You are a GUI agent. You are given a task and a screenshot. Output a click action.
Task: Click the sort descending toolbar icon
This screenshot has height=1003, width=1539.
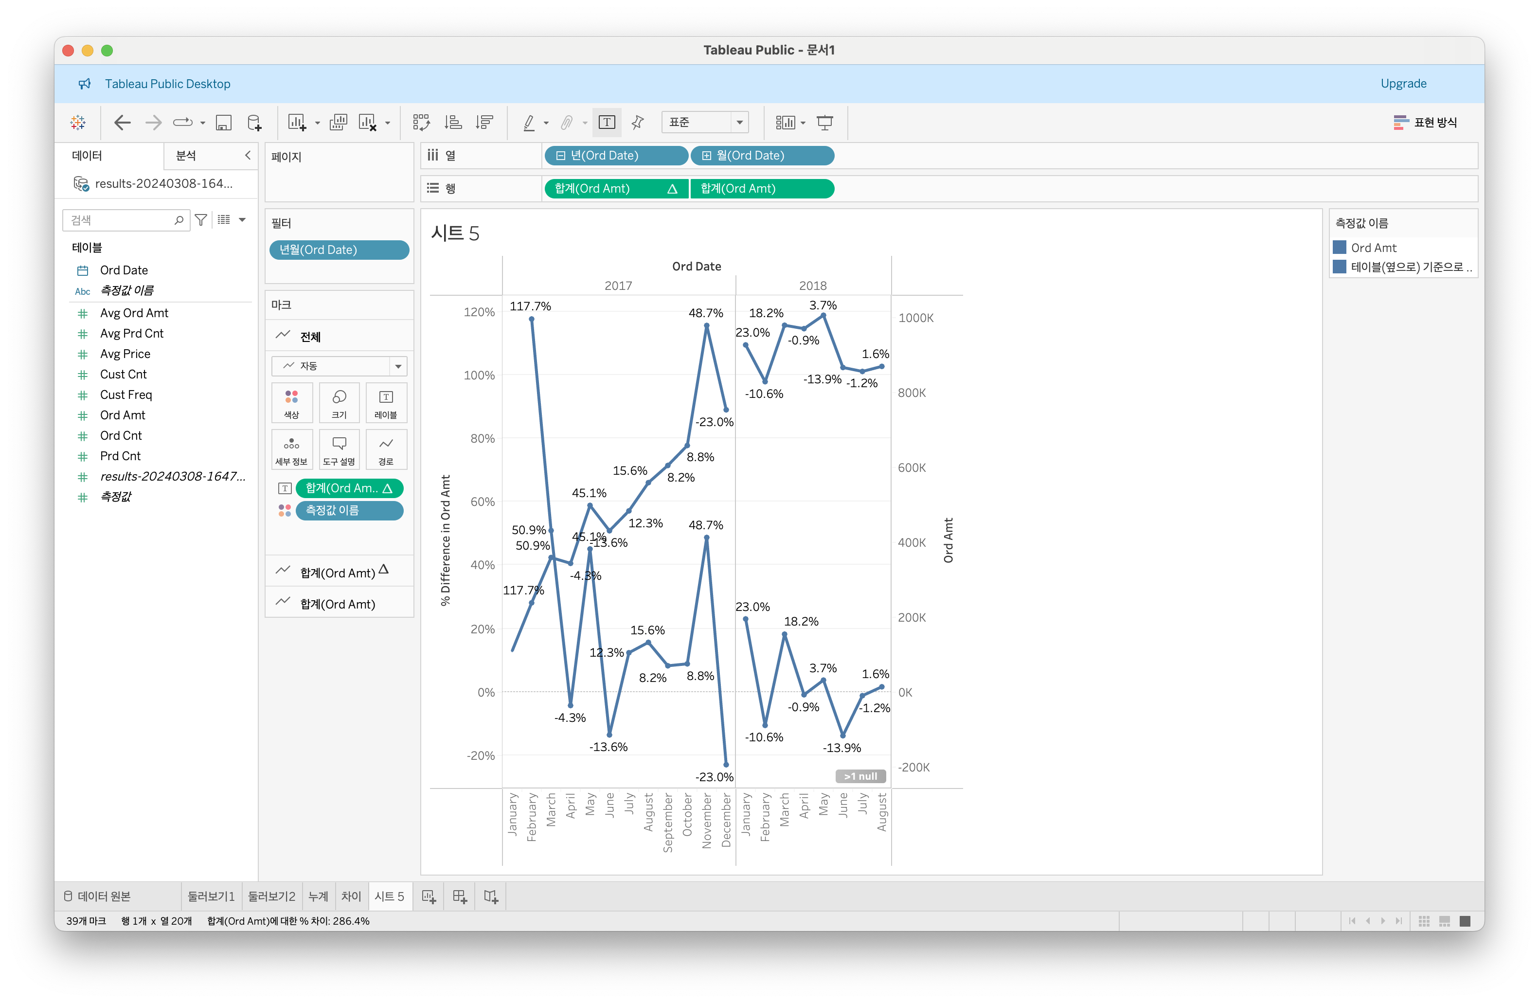tap(484, 122)
